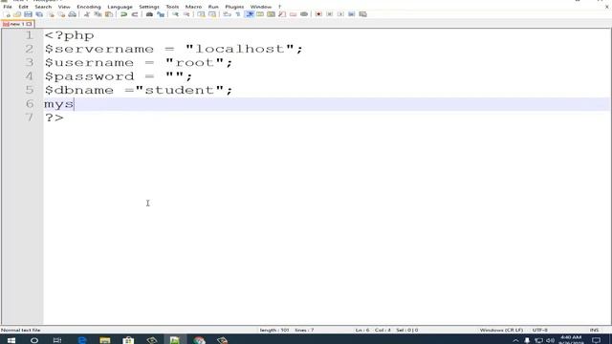
Task: Click the Undo toolbar icon
Action: [x=123, y=14]
